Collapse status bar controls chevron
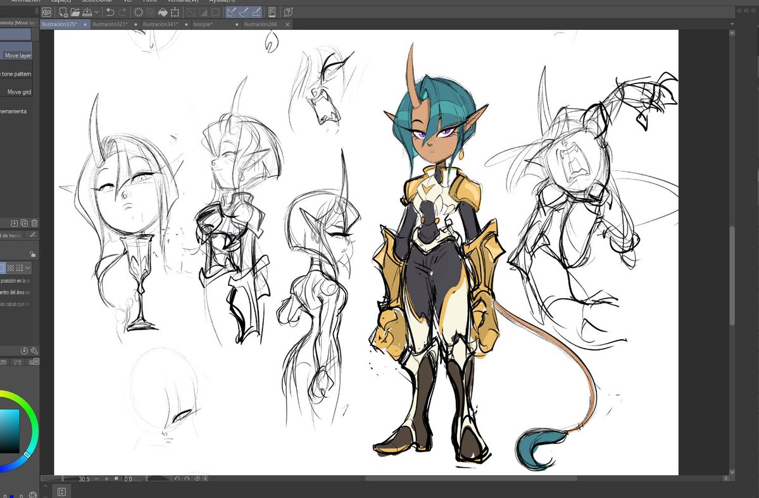The width and height of the screenshot is (759, 498). tap(206, 478)
